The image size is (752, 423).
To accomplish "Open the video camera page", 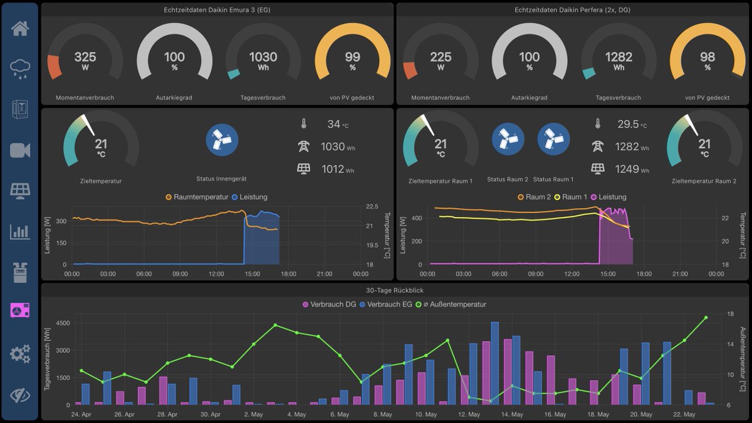I will pyautogui.click(x=20, y=150).
